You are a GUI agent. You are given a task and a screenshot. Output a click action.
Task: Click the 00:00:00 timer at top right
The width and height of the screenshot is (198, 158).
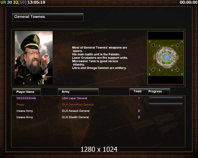[189, 2]
